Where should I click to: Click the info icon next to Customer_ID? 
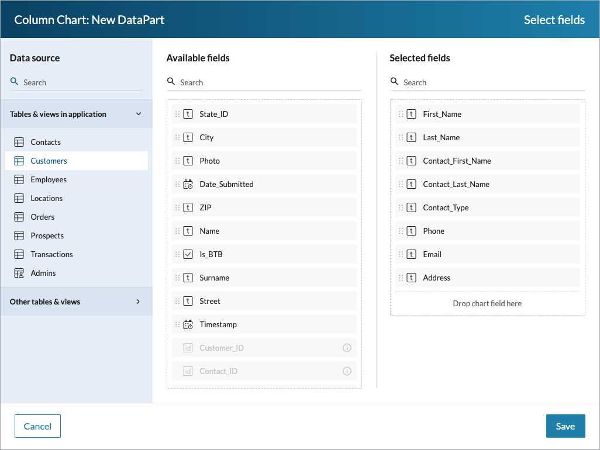347,348
